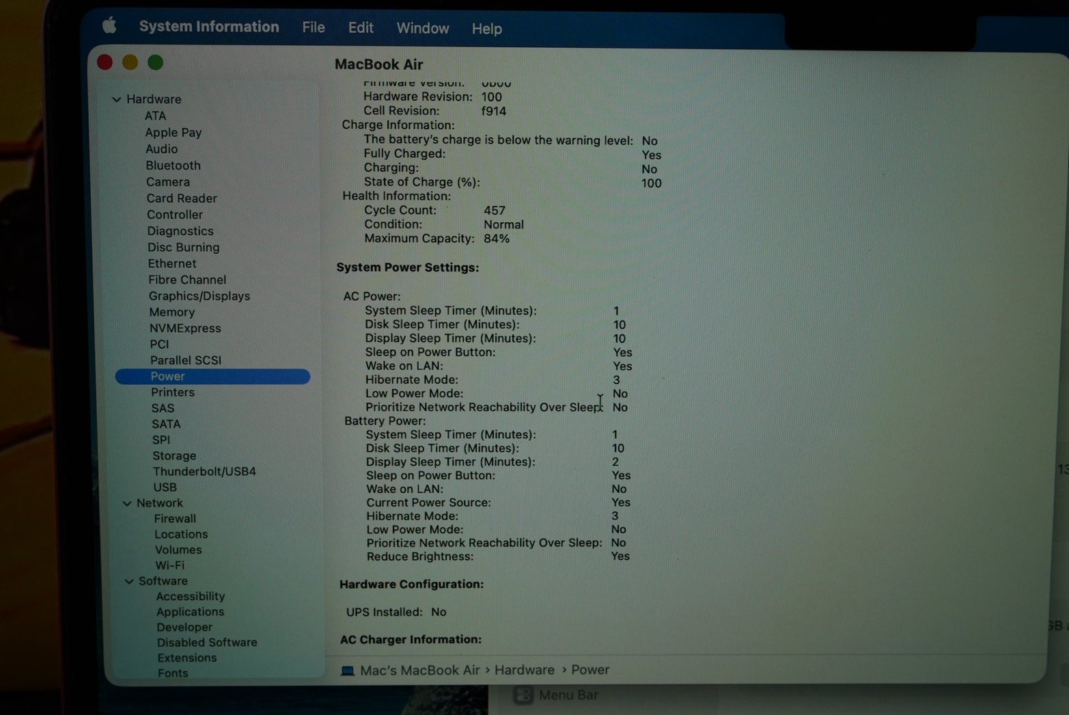Select Graphics/Displays in the sidebar

pos(199,296)
